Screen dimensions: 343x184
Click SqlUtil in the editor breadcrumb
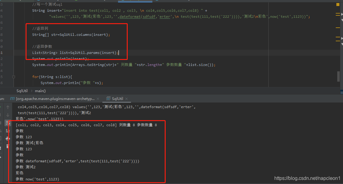(22, 91)
